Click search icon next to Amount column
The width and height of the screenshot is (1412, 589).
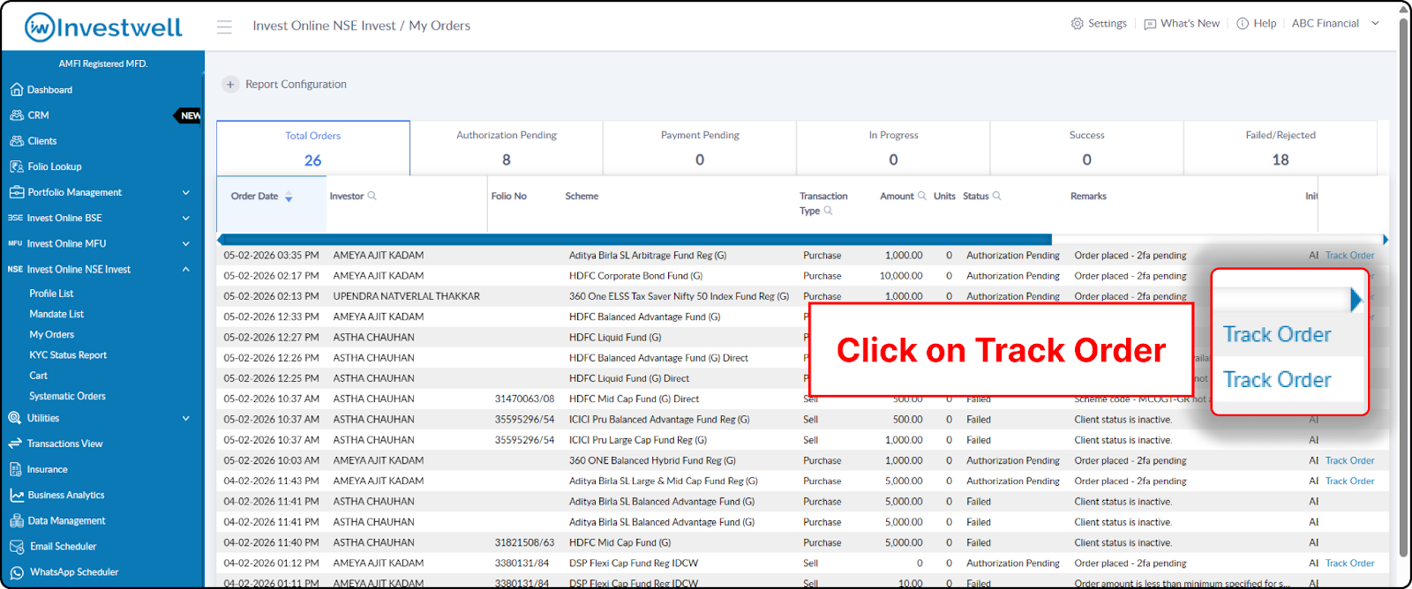(x=921, y=196)
